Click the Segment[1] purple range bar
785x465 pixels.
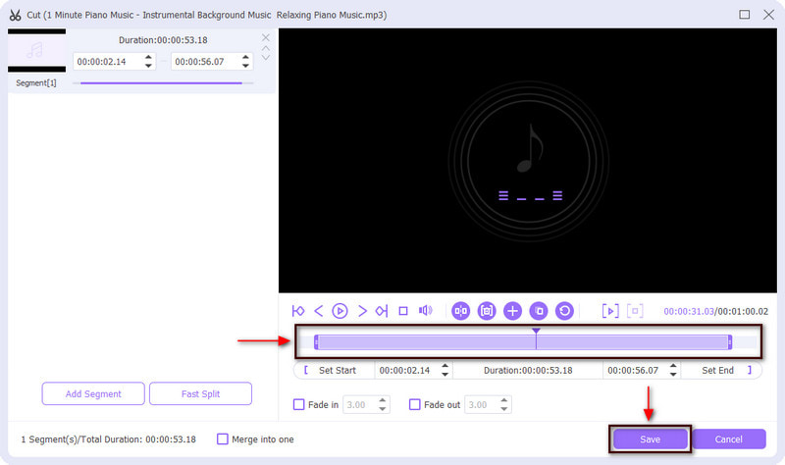coord(161,83)
